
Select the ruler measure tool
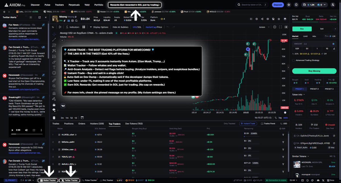(54, 80)
